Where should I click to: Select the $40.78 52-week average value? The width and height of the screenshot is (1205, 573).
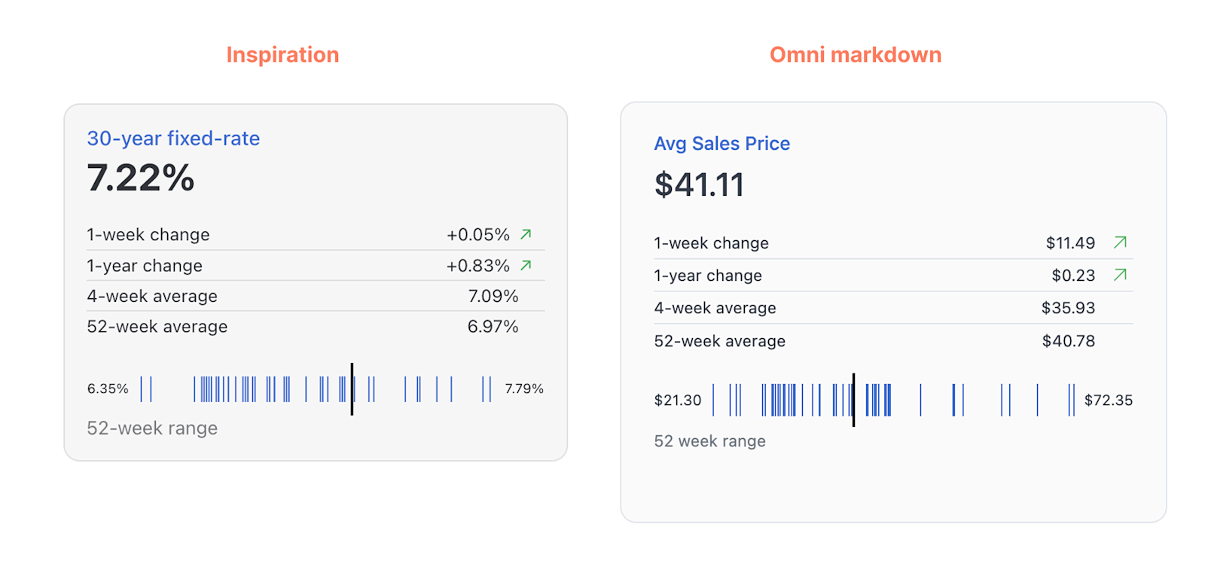[1068, 341]
